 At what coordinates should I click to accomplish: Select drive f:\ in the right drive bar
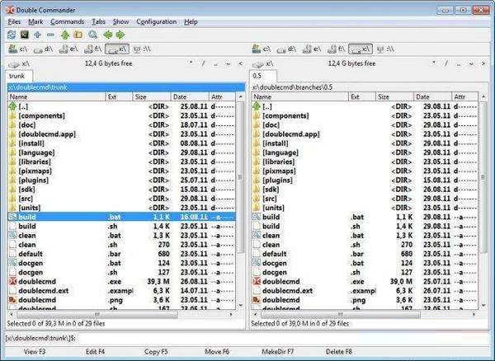[x=336, y=49]
